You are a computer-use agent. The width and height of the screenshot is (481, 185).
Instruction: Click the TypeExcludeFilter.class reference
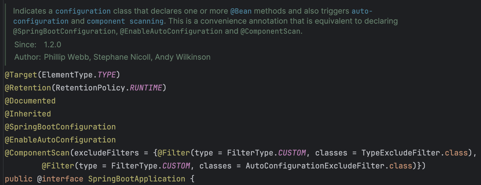point(414,153)
